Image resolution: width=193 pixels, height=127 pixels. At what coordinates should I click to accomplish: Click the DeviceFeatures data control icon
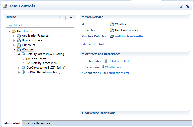[x=19, y=40]
